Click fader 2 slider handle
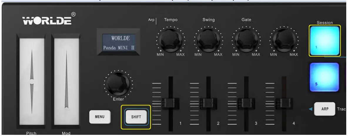Screen dimensions: 348x136 [x=208, y=104]
